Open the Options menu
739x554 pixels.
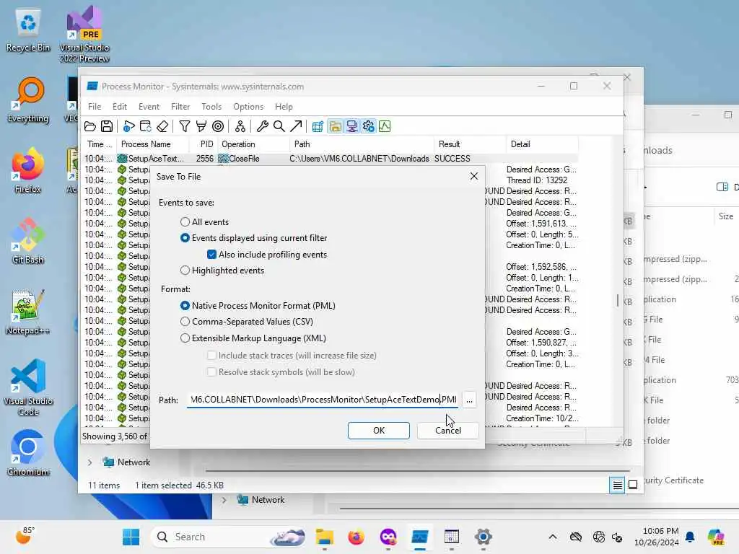248,107
